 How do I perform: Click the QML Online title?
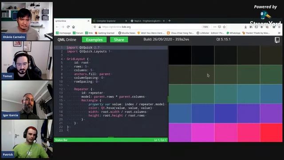click(x=67, y=40)
